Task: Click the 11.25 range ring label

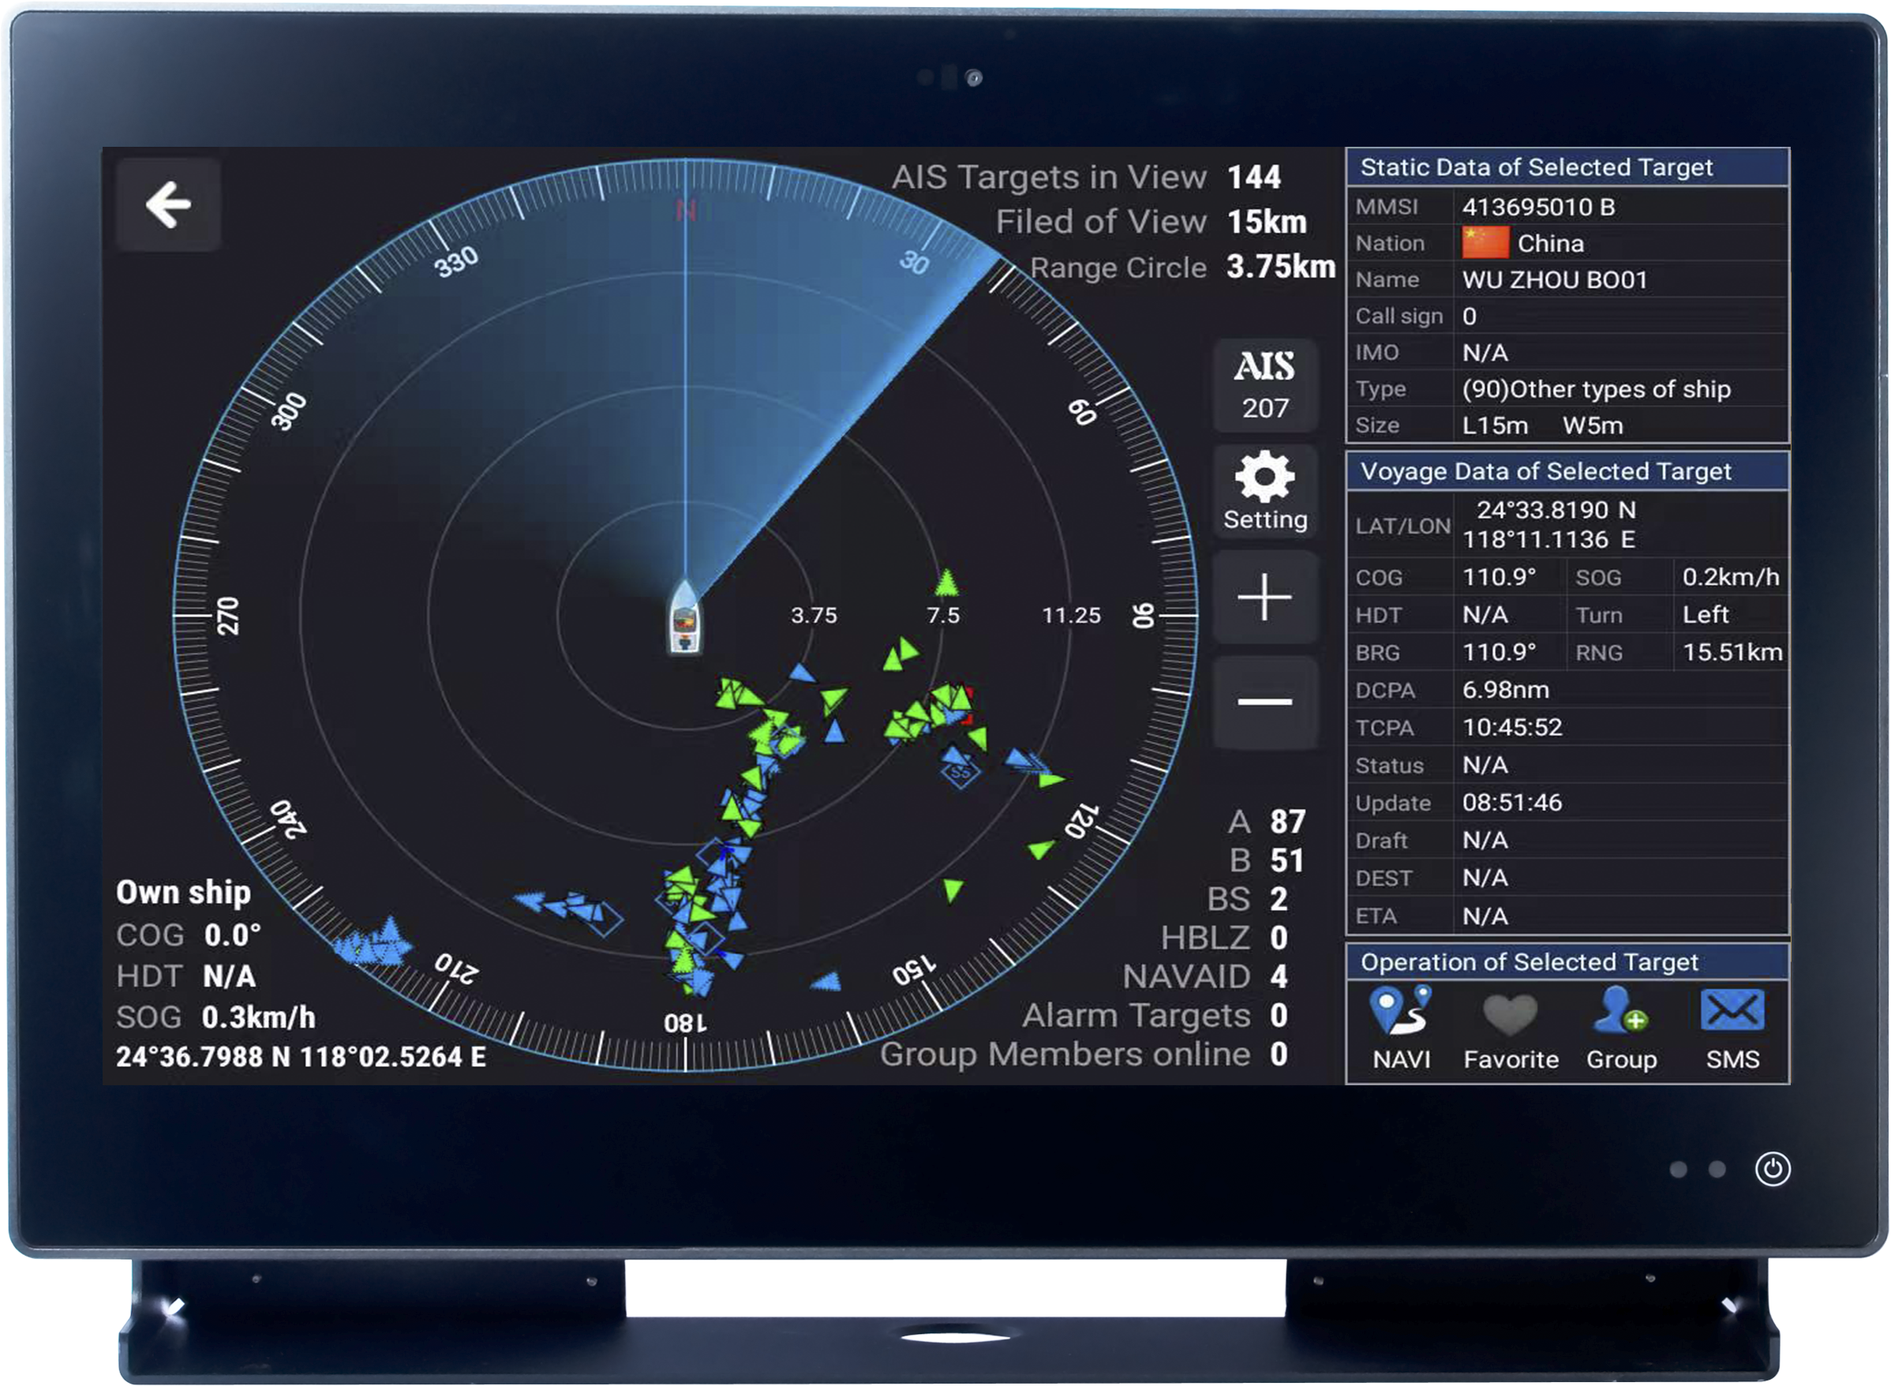Action: coord(1070,615)
